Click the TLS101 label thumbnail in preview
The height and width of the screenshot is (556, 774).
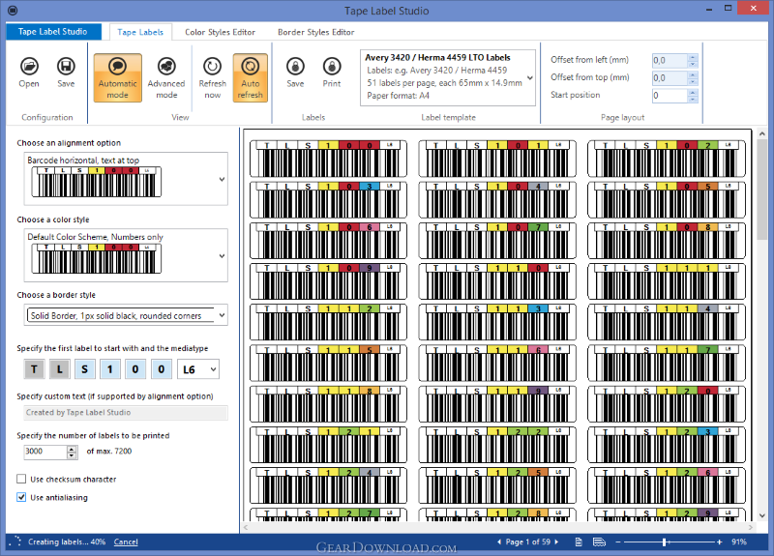(x=497, y=159)
